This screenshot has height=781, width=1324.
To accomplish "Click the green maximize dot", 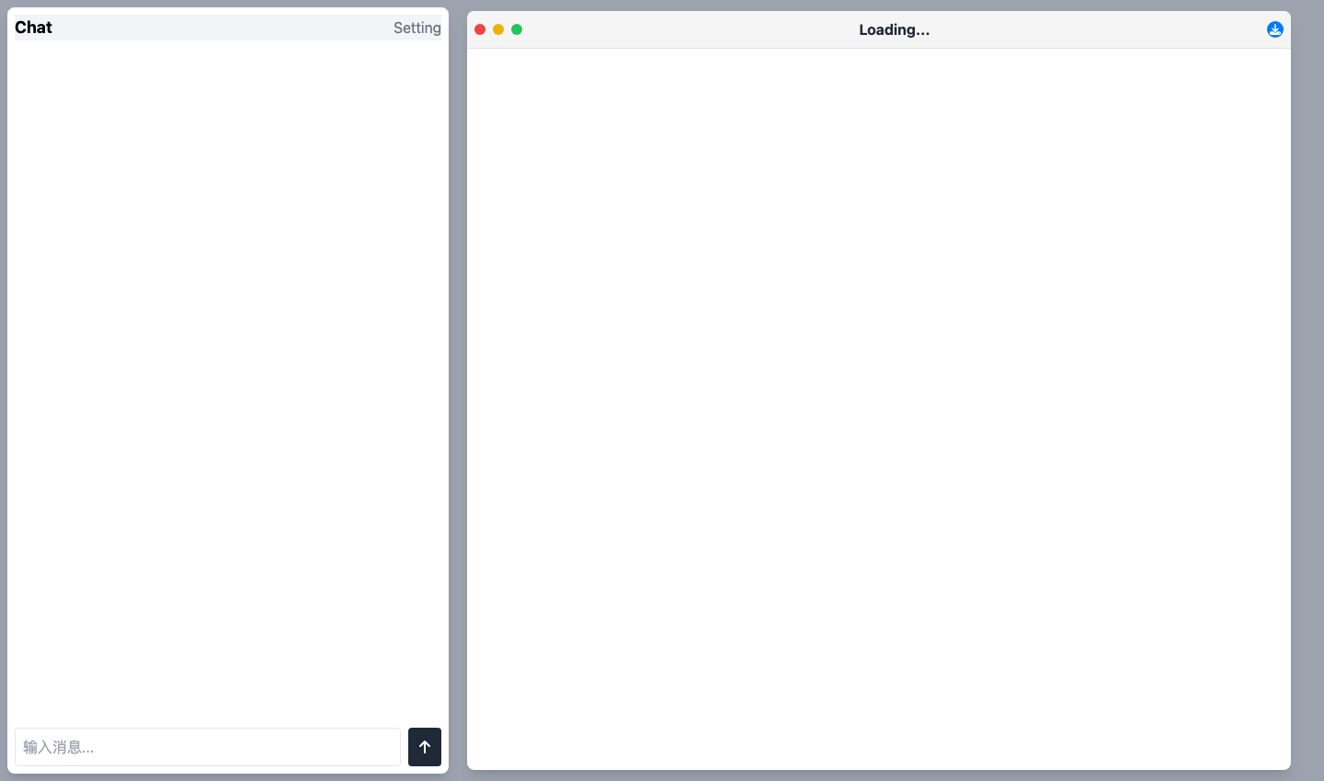I will point(517,29).
